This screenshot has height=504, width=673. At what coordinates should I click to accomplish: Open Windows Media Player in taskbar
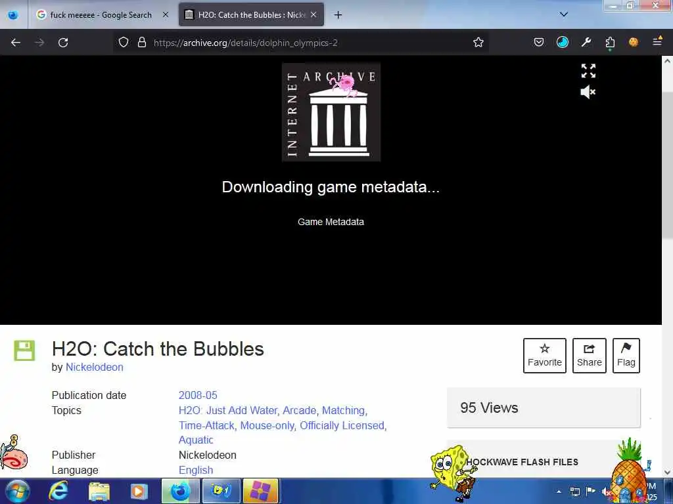click(x=139, y=491)
